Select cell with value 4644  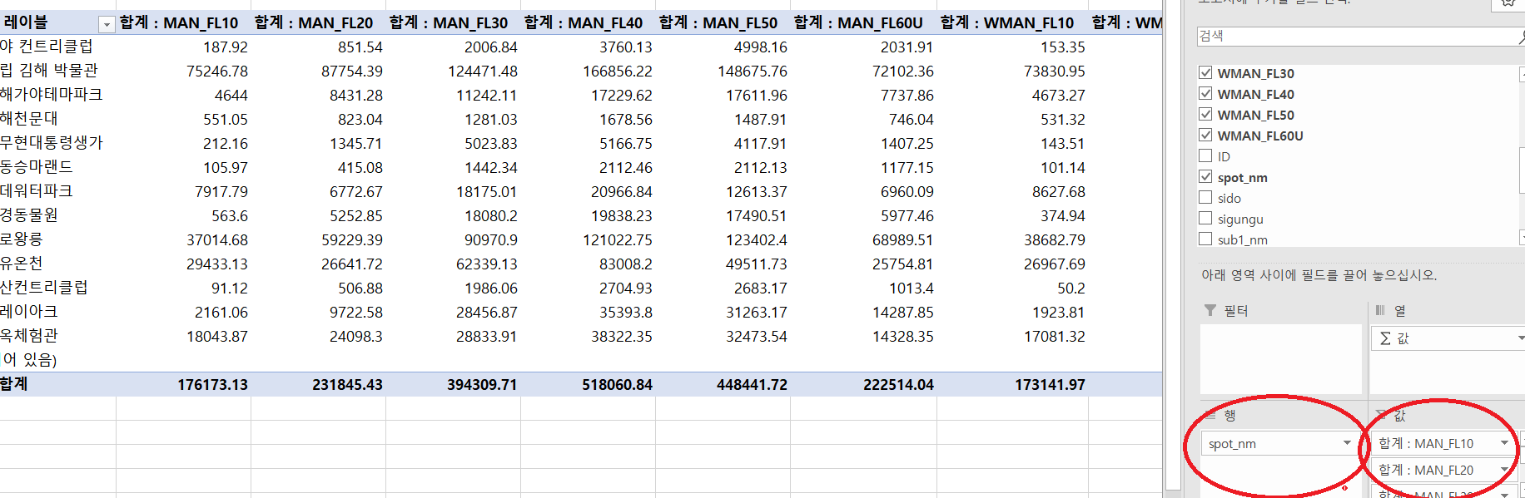pos(231,96)
